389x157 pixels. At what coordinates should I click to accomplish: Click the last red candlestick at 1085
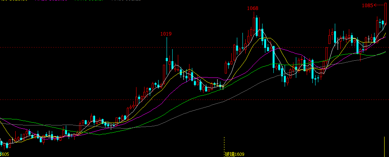(385, 14)
